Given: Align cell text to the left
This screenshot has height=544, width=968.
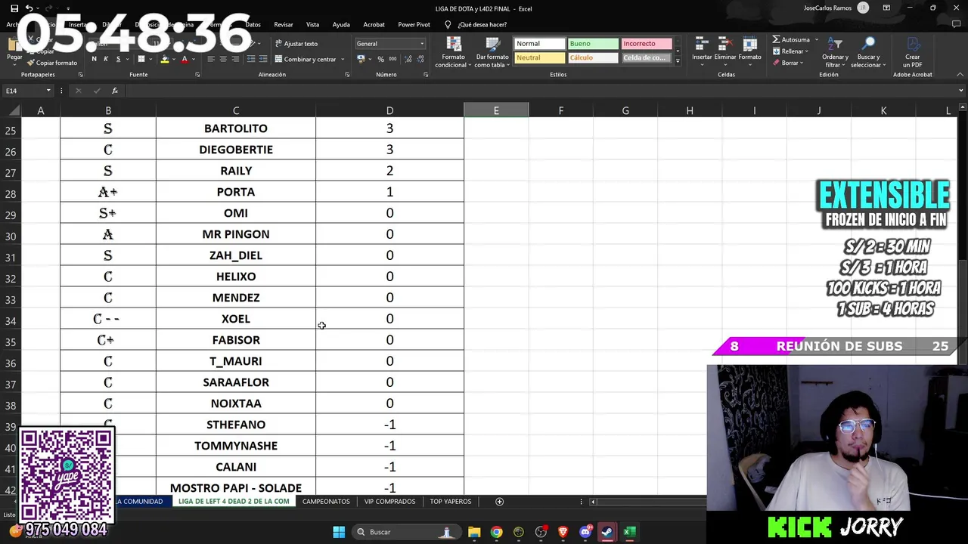Looking at the screenshot, I should tap(211, 59).
